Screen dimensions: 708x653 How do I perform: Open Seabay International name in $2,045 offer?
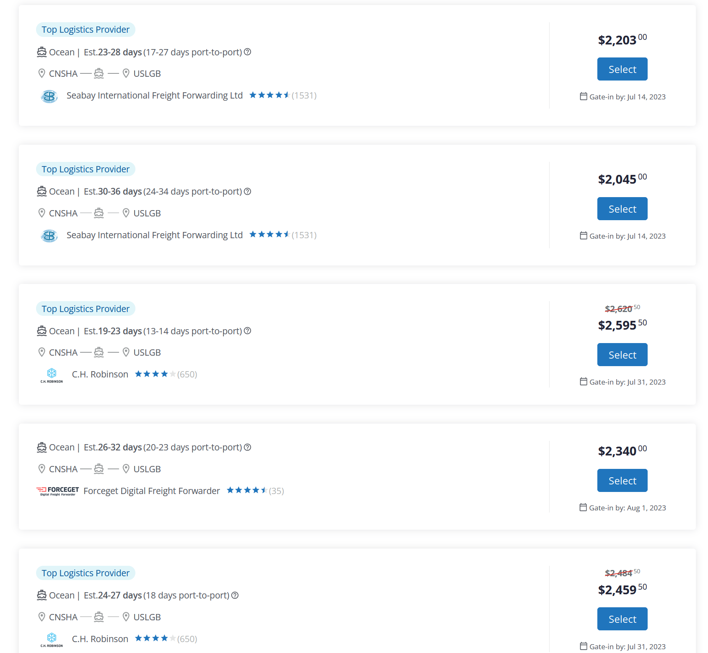[155, 235]
